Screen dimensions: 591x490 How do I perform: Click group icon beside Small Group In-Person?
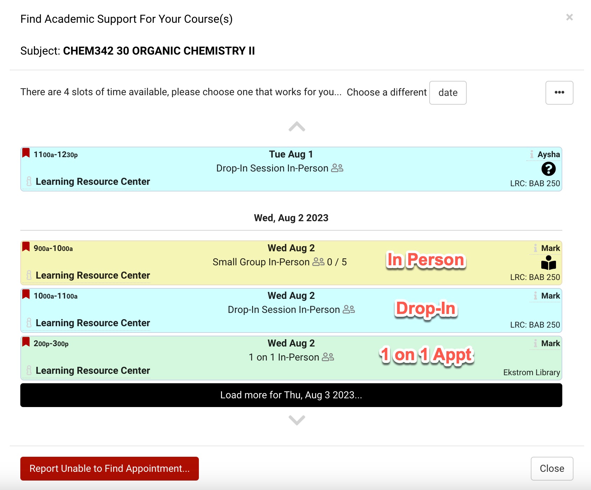[318, 262]
